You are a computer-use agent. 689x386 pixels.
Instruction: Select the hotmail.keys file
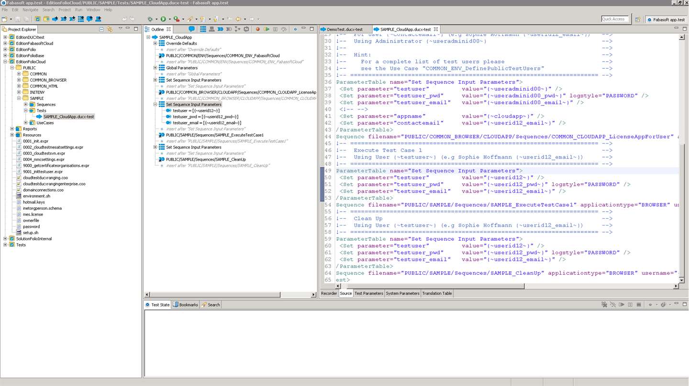click(x=31, y=202)
